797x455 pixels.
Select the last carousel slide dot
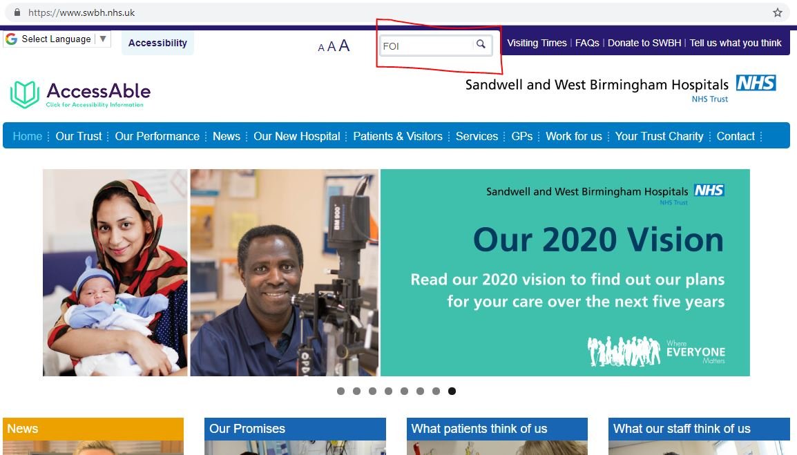click(x=452, y=391)
